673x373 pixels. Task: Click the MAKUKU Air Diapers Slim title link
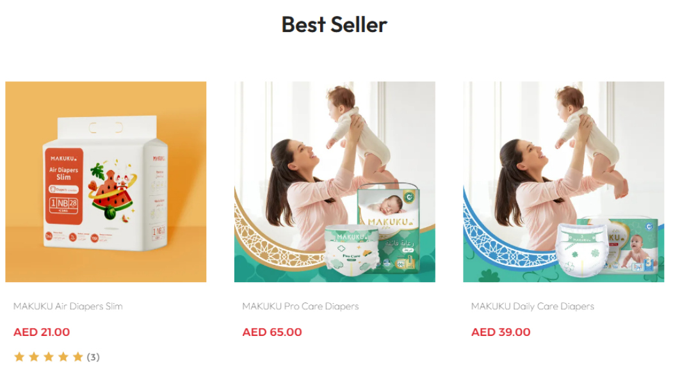[x=68, y=306]
